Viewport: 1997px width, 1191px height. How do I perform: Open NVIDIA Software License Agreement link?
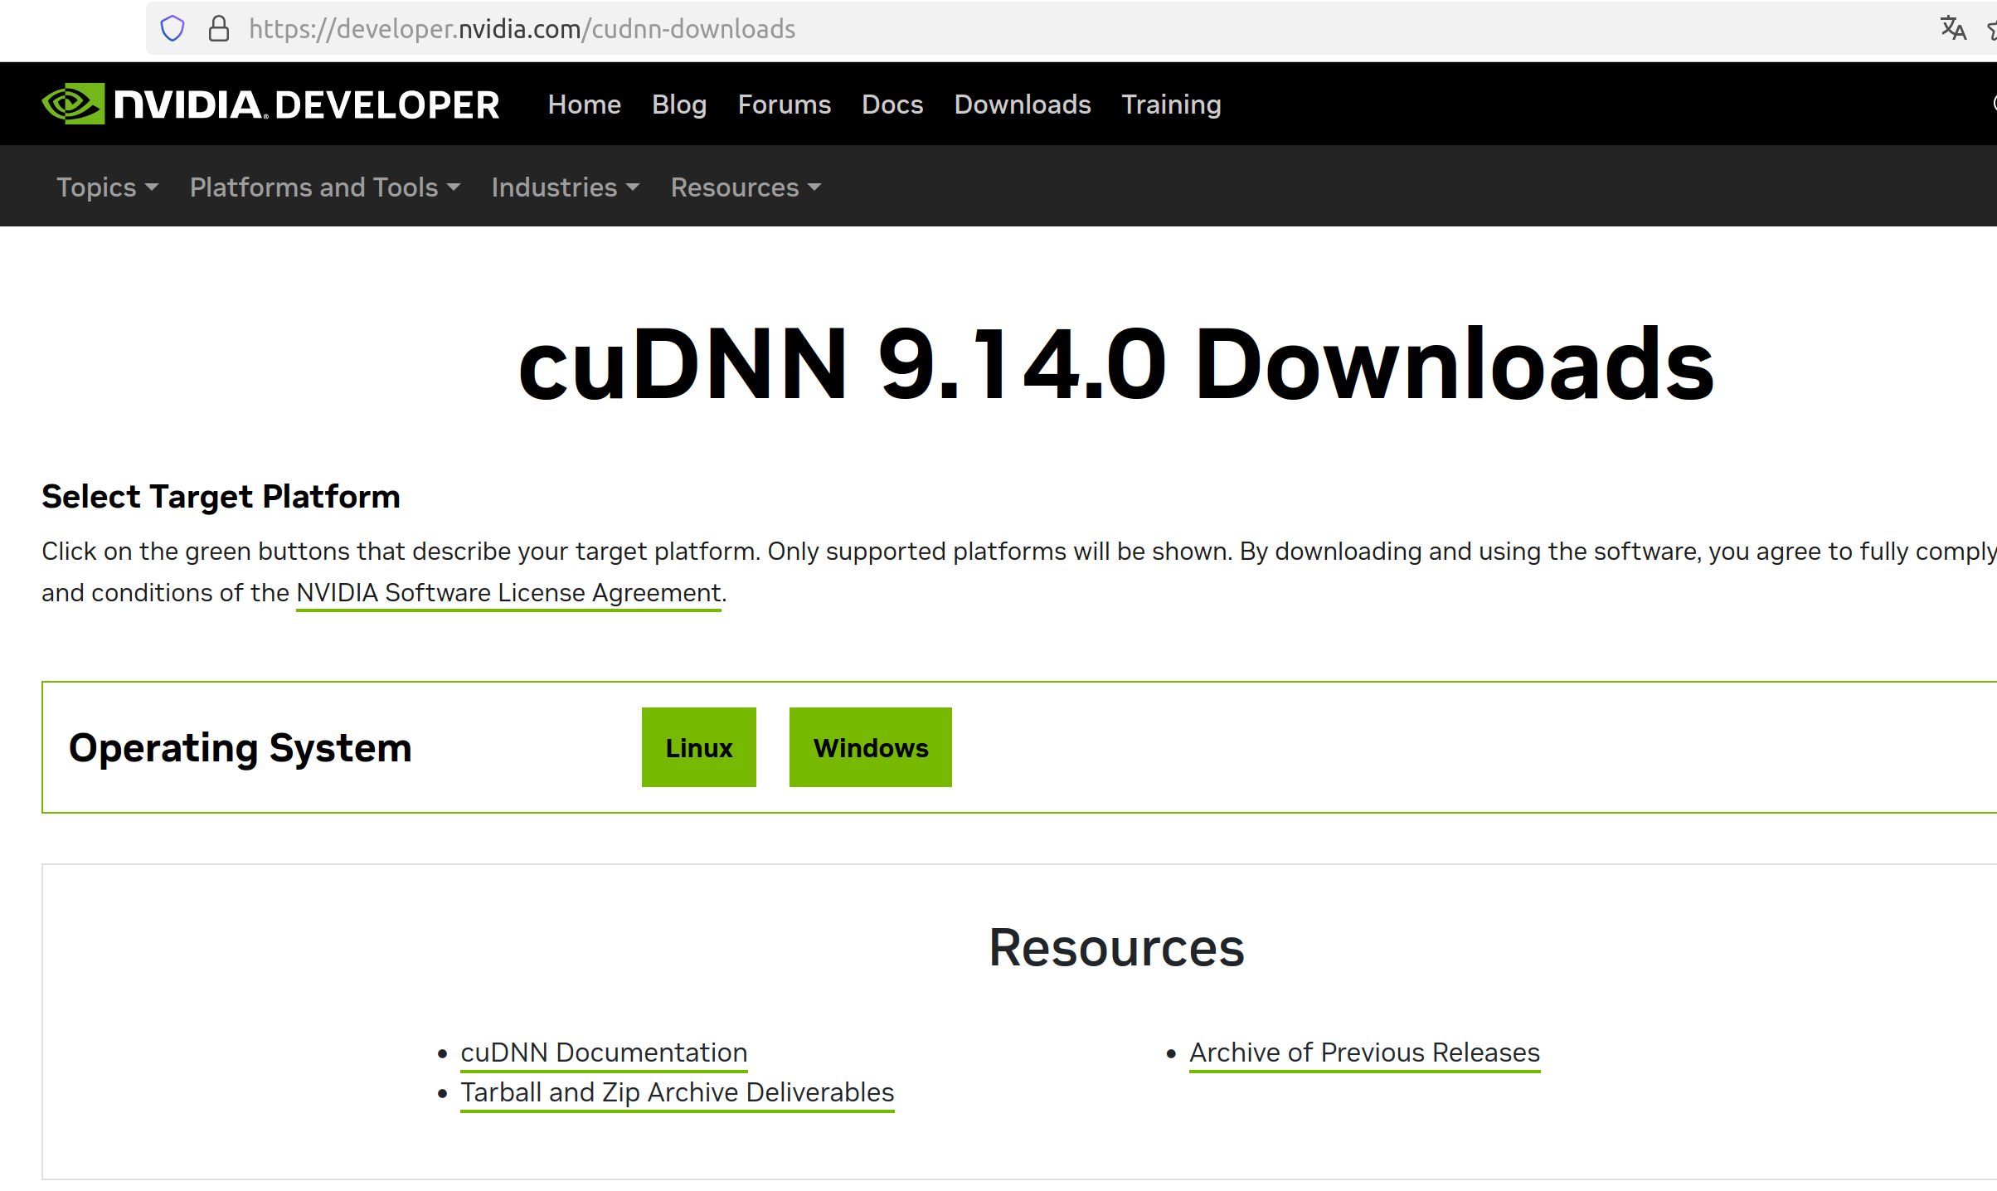508,593
